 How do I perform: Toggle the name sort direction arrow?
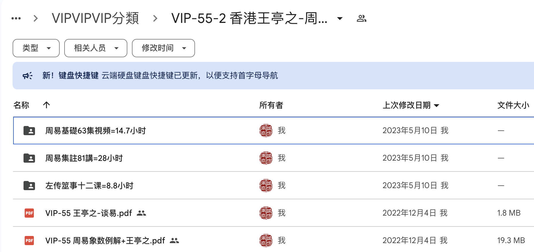[46, 105]
